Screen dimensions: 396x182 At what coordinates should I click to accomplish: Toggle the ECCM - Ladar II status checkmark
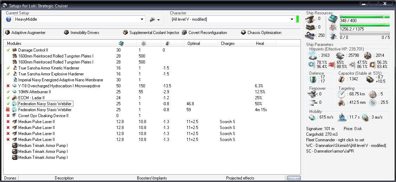pos(8,98)
